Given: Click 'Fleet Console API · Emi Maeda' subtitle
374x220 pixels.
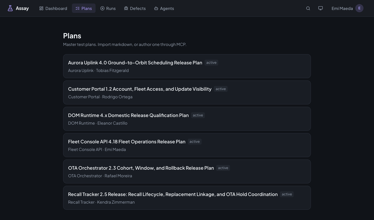Looking at the screenshot, I should (x=97, y=149).
